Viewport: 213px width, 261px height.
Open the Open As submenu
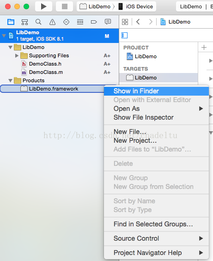[x=156, y=109]
